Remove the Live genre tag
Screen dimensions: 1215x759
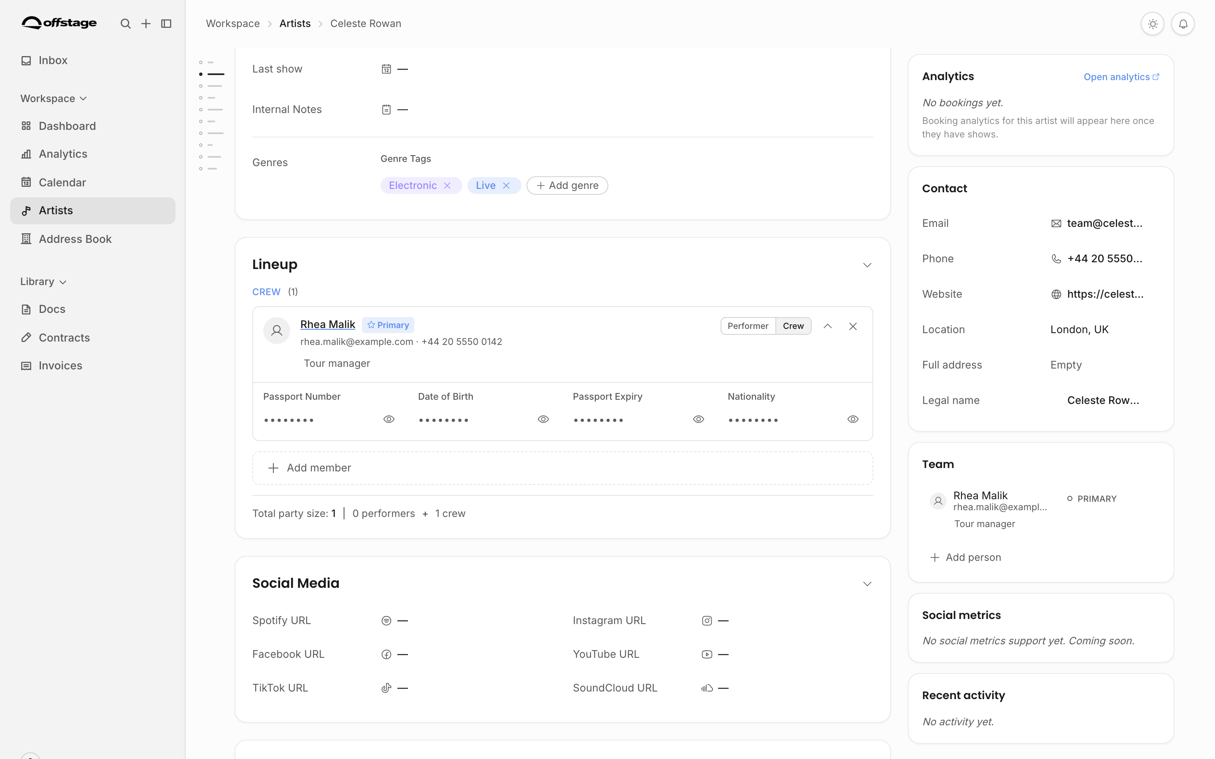tap(506, 186)
